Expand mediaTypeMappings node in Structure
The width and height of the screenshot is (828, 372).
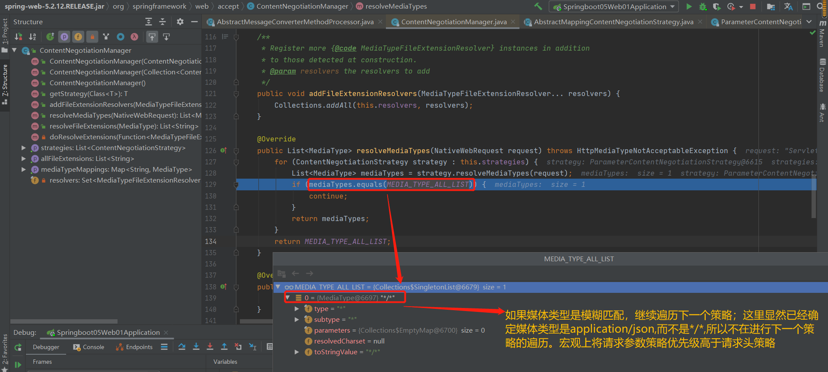click(x=24, y=169)
